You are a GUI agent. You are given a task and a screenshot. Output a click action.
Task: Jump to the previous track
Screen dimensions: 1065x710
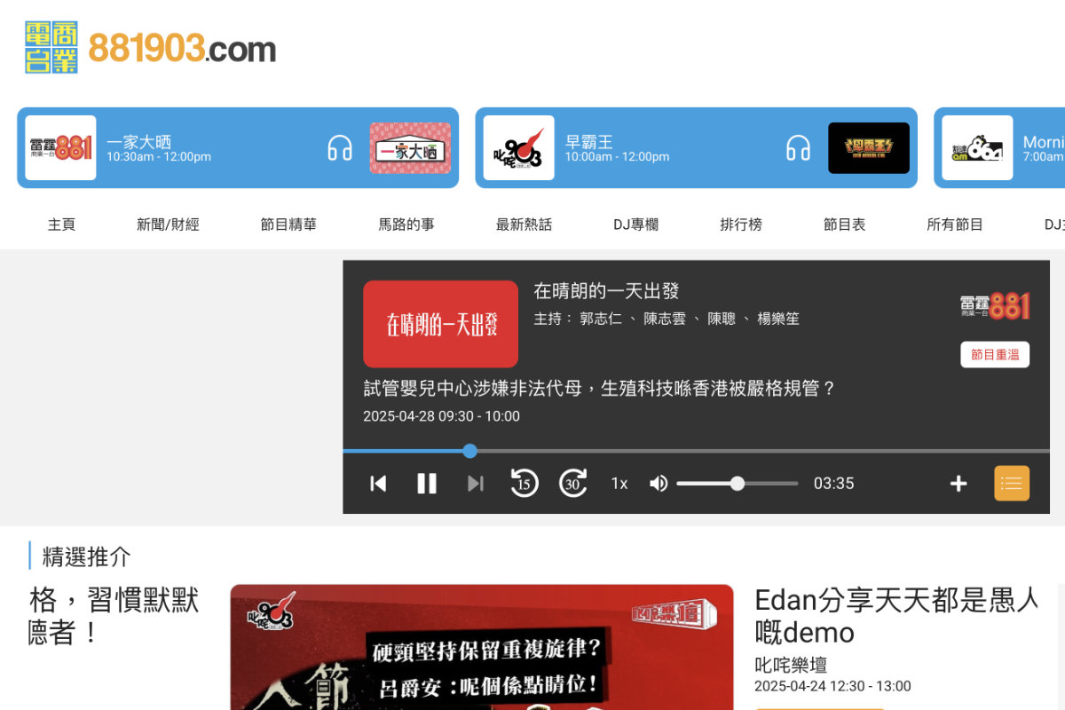click(378, 483)
